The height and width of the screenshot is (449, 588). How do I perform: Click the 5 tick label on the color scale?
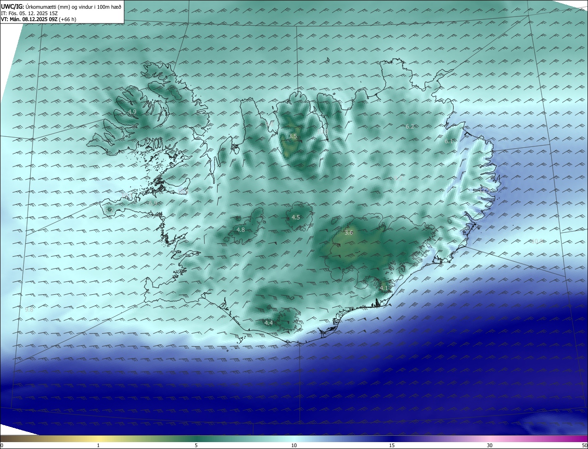(x=196, y=445)
